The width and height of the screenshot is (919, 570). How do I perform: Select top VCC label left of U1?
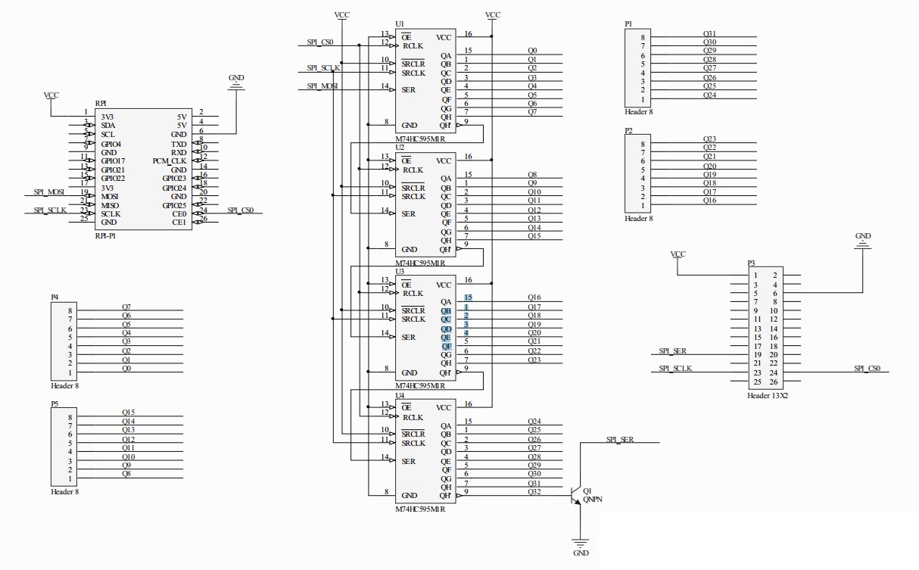[341, 15]
